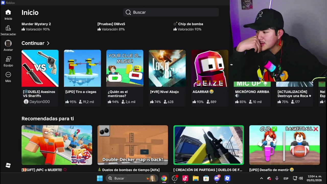This screenshot has width=327, height=184.
Task: Click the Roblox logo at sidebar bottom
Action: tap(8, 165)
